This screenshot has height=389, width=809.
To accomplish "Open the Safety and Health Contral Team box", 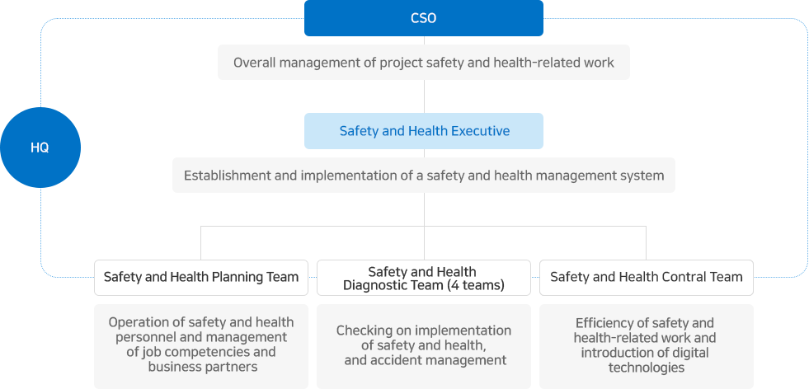I will (x=646, y=277).
